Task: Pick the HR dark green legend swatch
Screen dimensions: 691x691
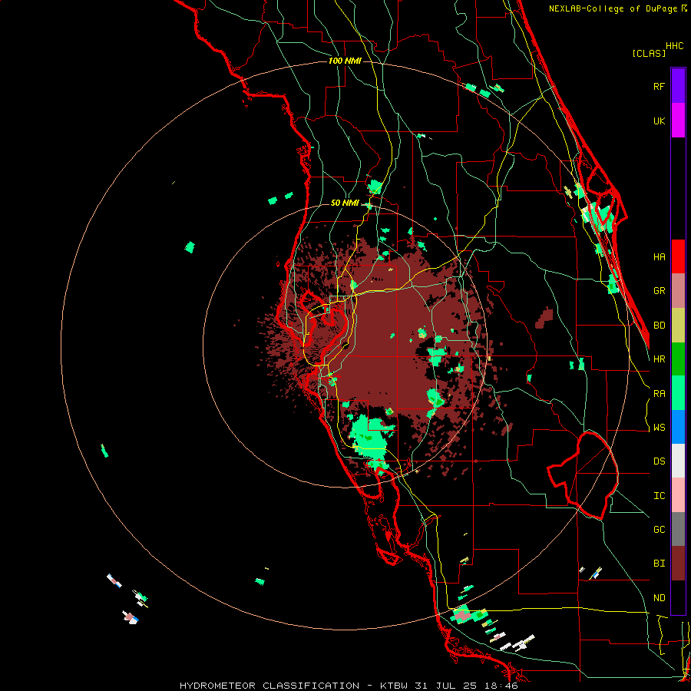Action: [x=678, y=359]
